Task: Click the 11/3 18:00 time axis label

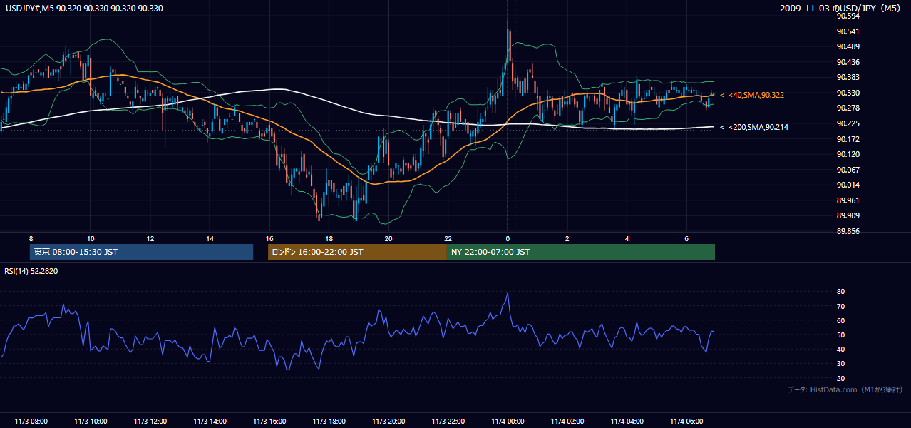Action: [x=329, y=422]
